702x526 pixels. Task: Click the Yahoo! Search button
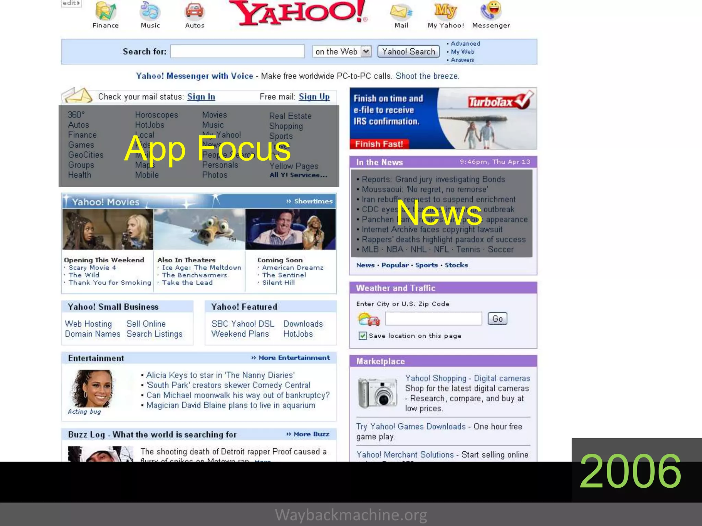[x=409, y=51]
